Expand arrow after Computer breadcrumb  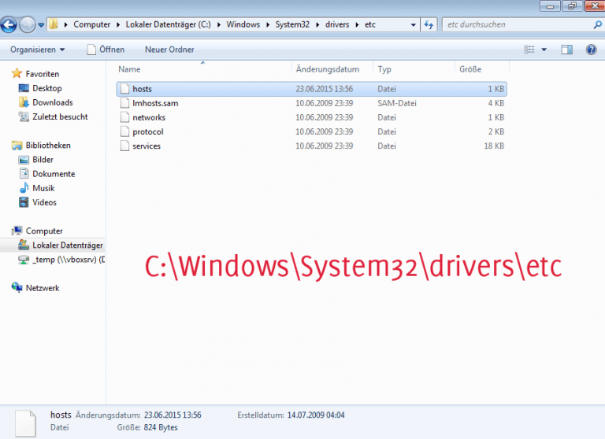[118, 24]
